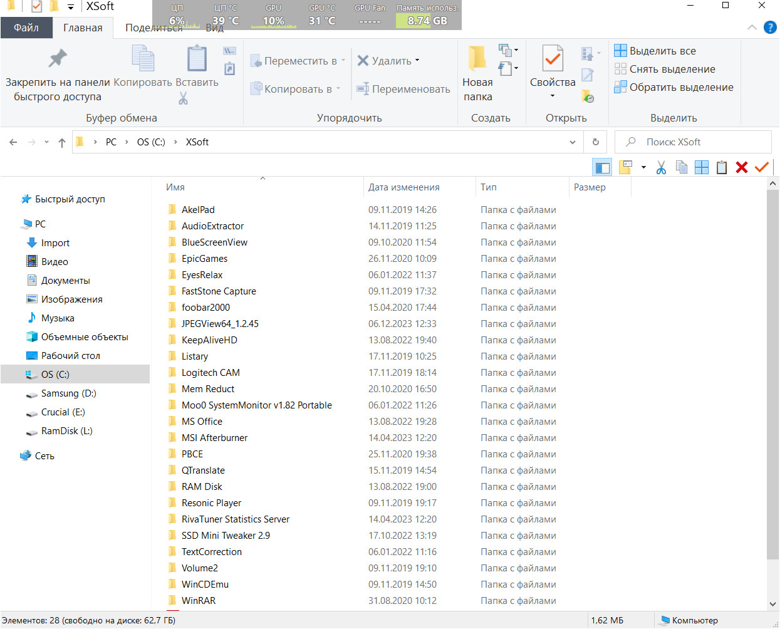Go up one folder level

(62, 143)
